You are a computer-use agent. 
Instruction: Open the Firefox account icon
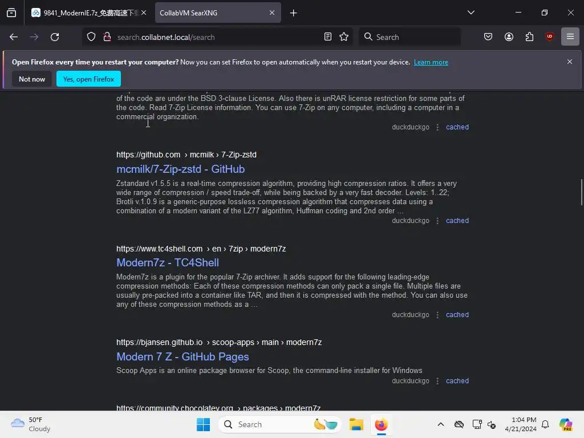[509, 37]
